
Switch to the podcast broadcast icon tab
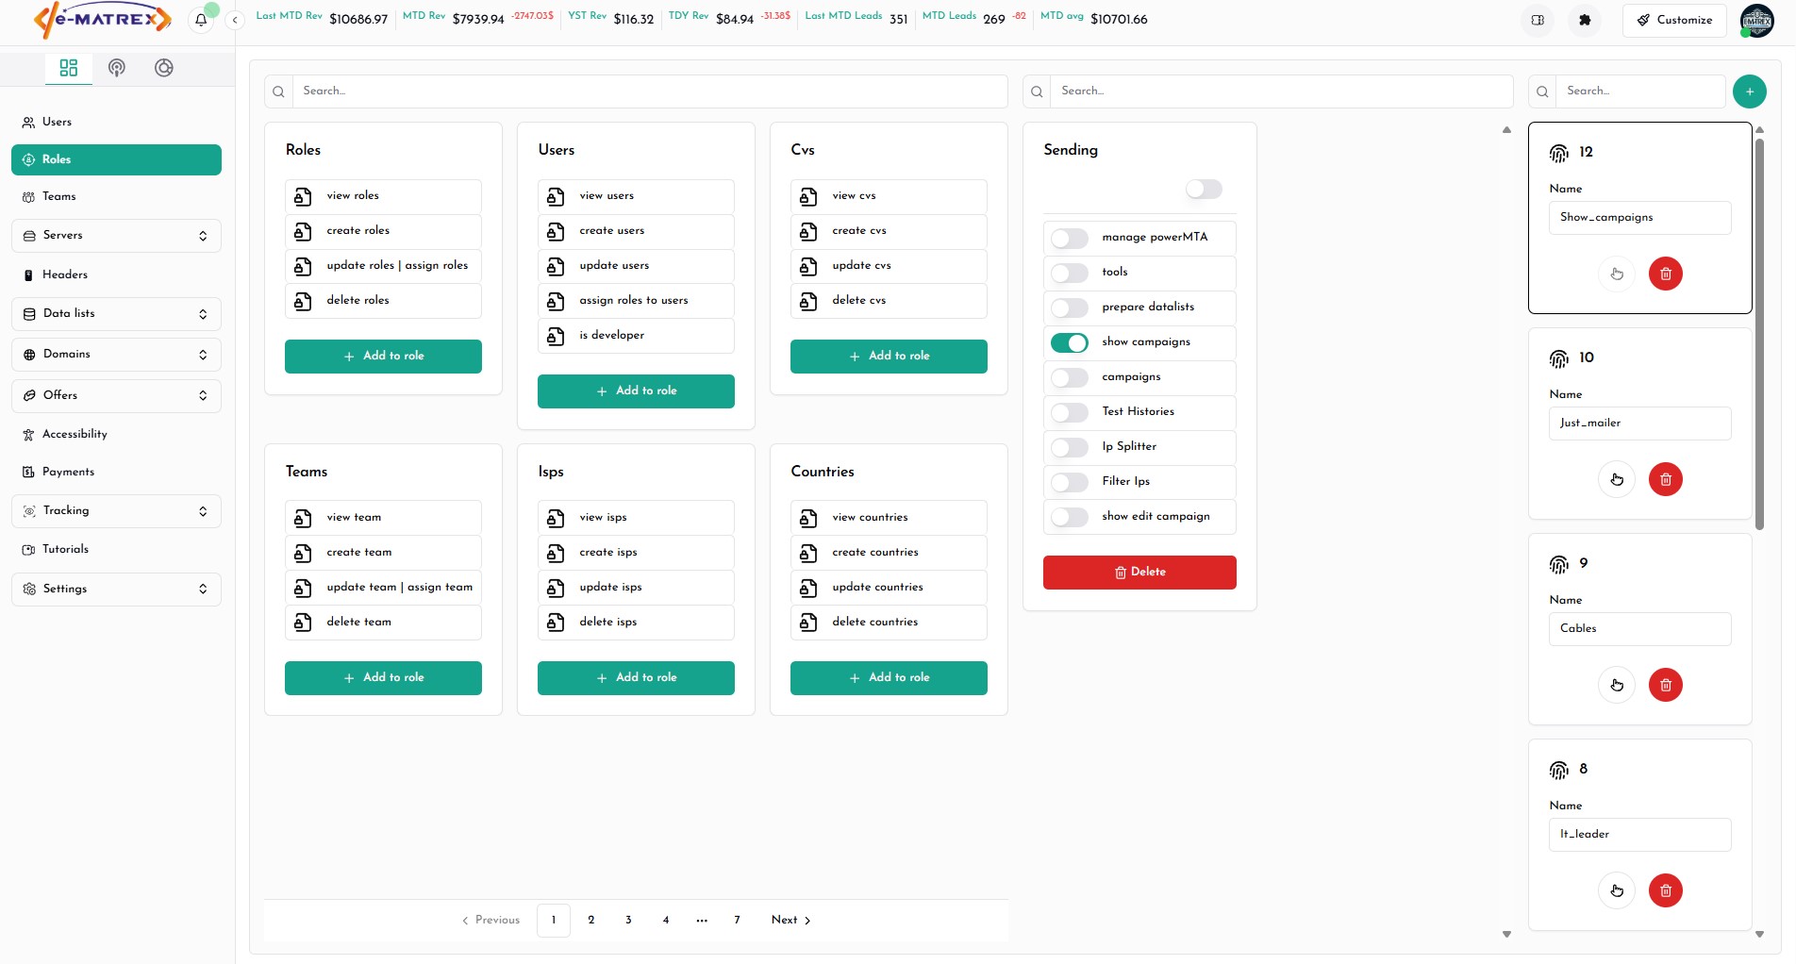click(117, 68)
